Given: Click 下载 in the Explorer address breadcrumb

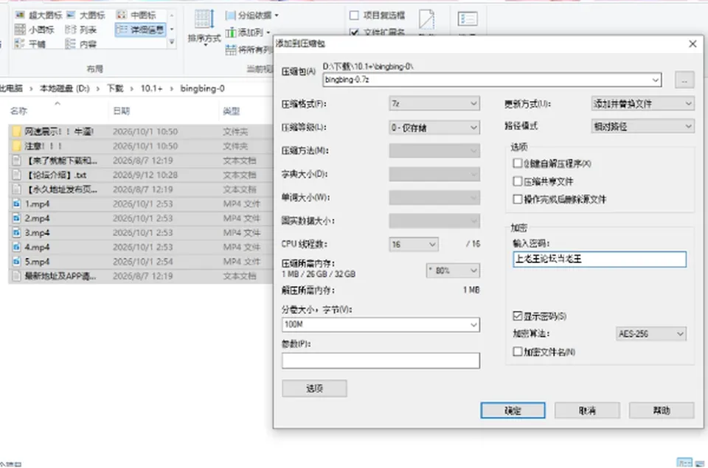Looking at the screenshot, I should click(115, 88).
